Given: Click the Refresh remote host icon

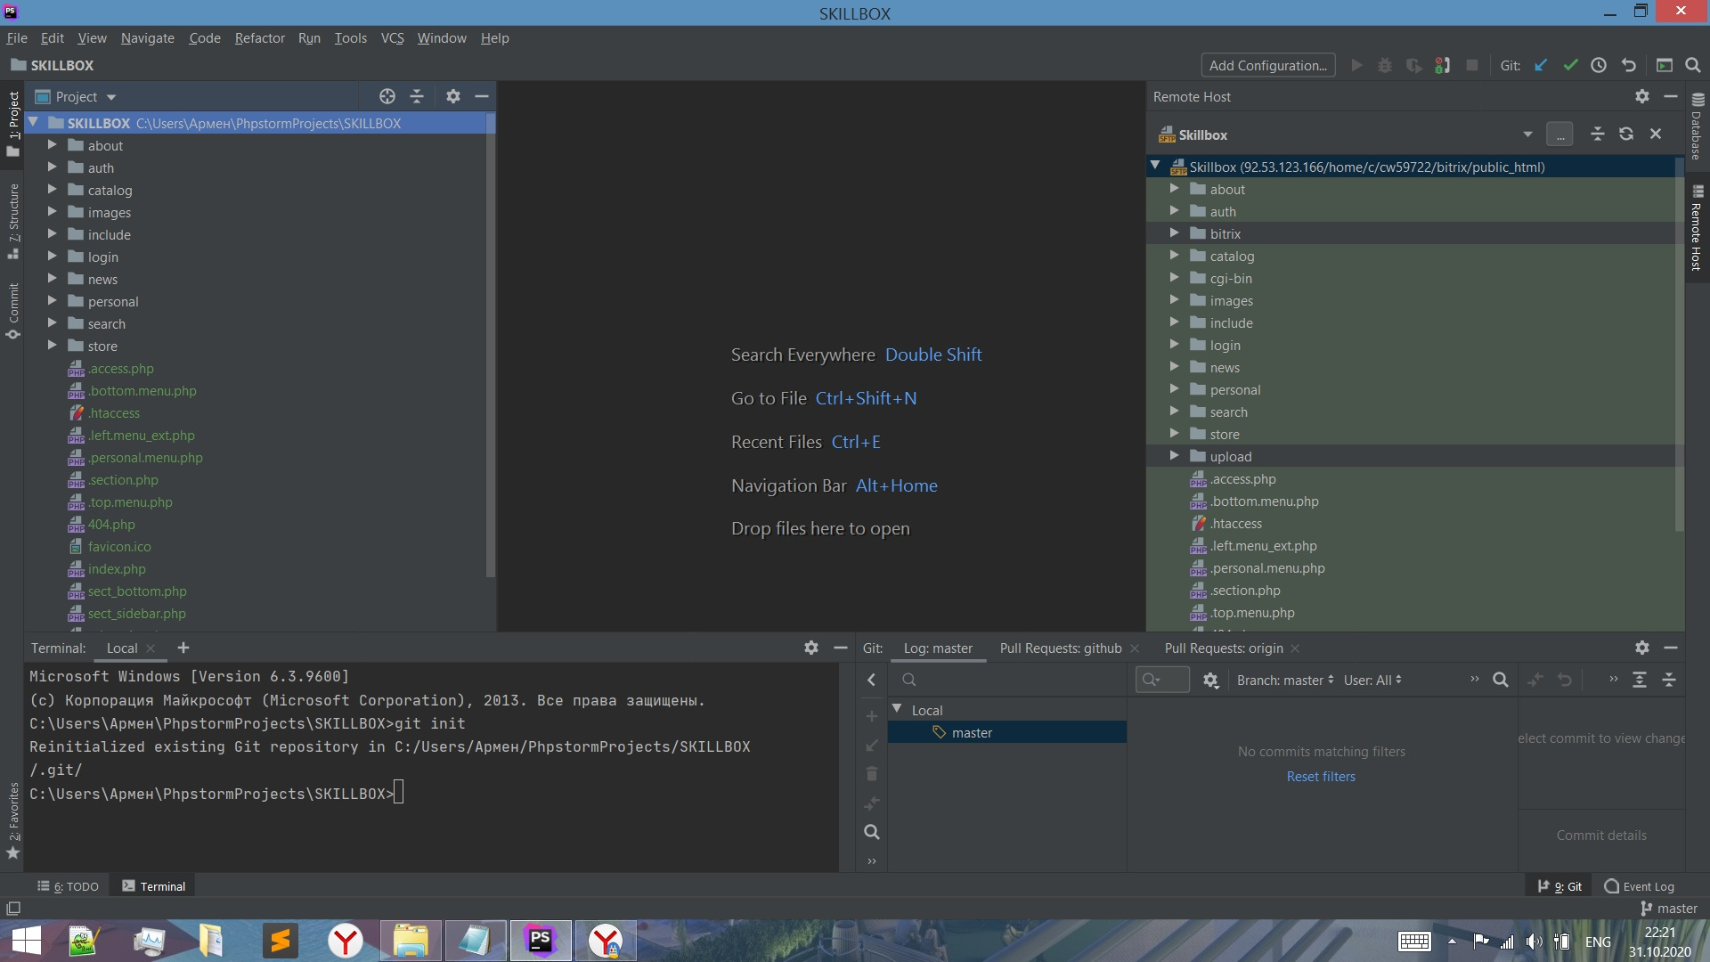Looking at the screenshot, I should point(1626,134).
